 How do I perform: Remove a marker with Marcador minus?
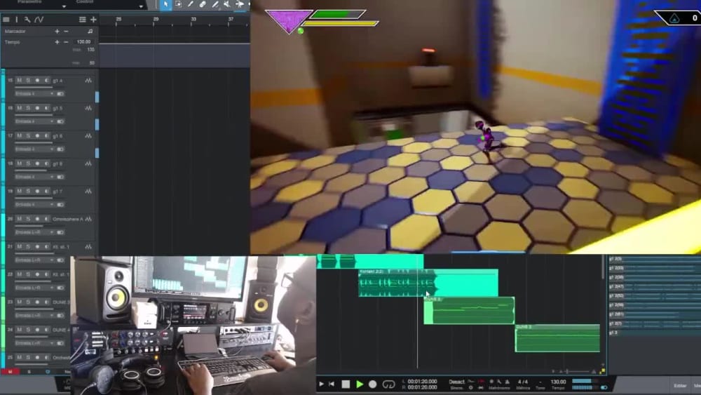tap(66, 32)
